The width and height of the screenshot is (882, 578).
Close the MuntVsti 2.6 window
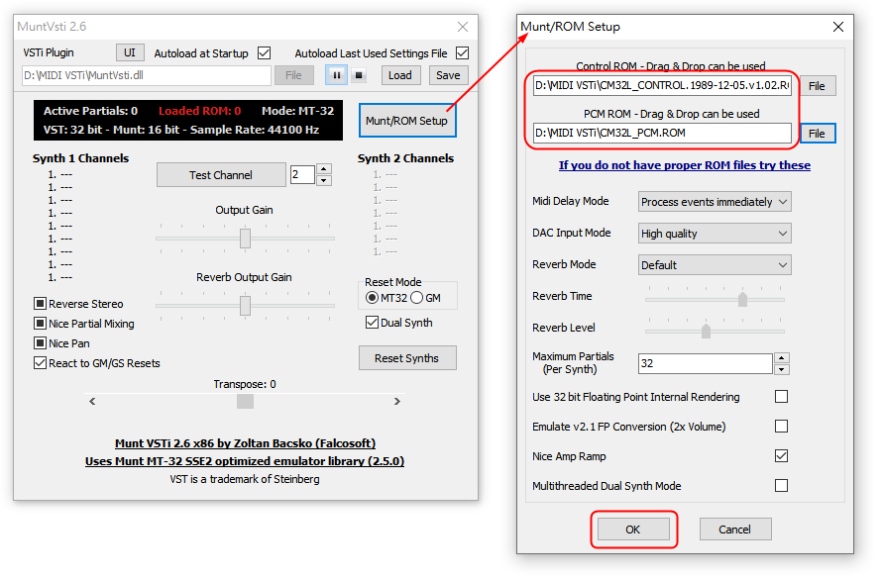pyautogui.click(x=463, y=27)
